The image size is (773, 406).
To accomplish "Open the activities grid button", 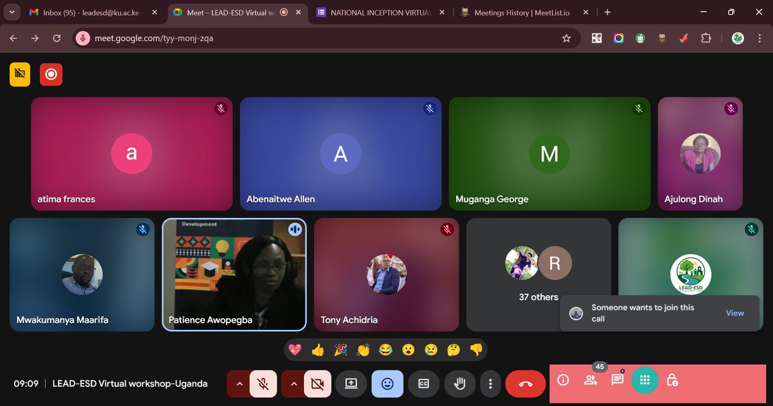I will (x=645, y=380).
